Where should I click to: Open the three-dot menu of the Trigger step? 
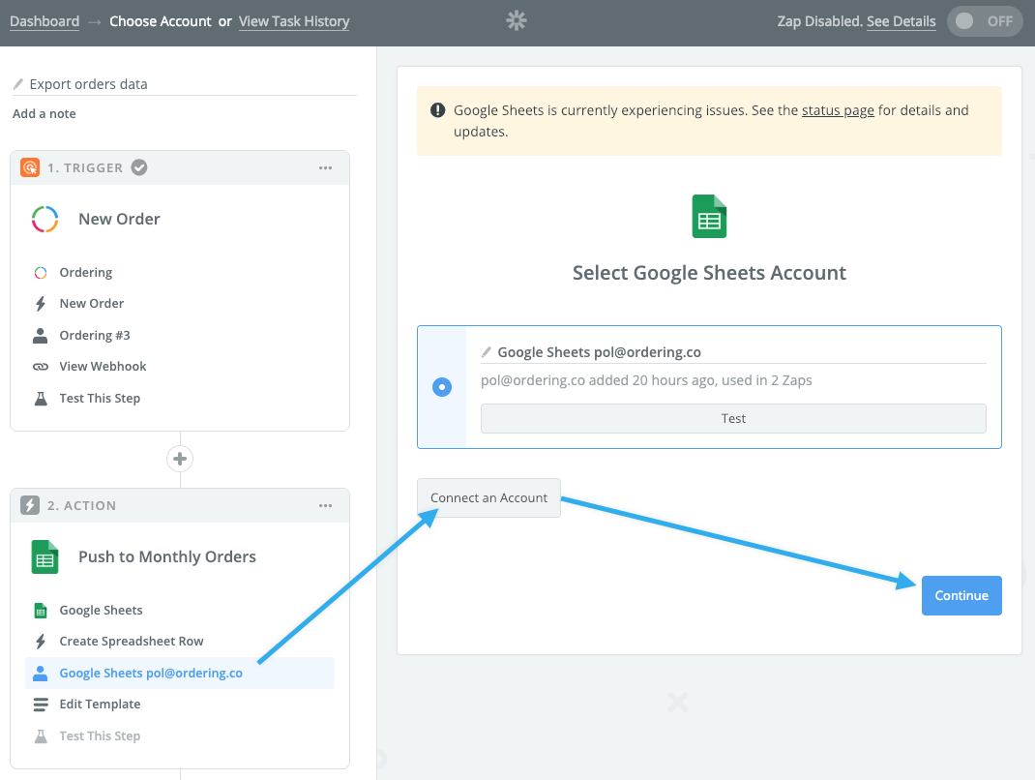[325, 167]
